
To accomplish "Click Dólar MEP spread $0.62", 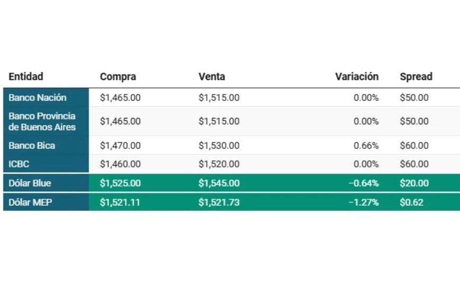I will point(411,202).
